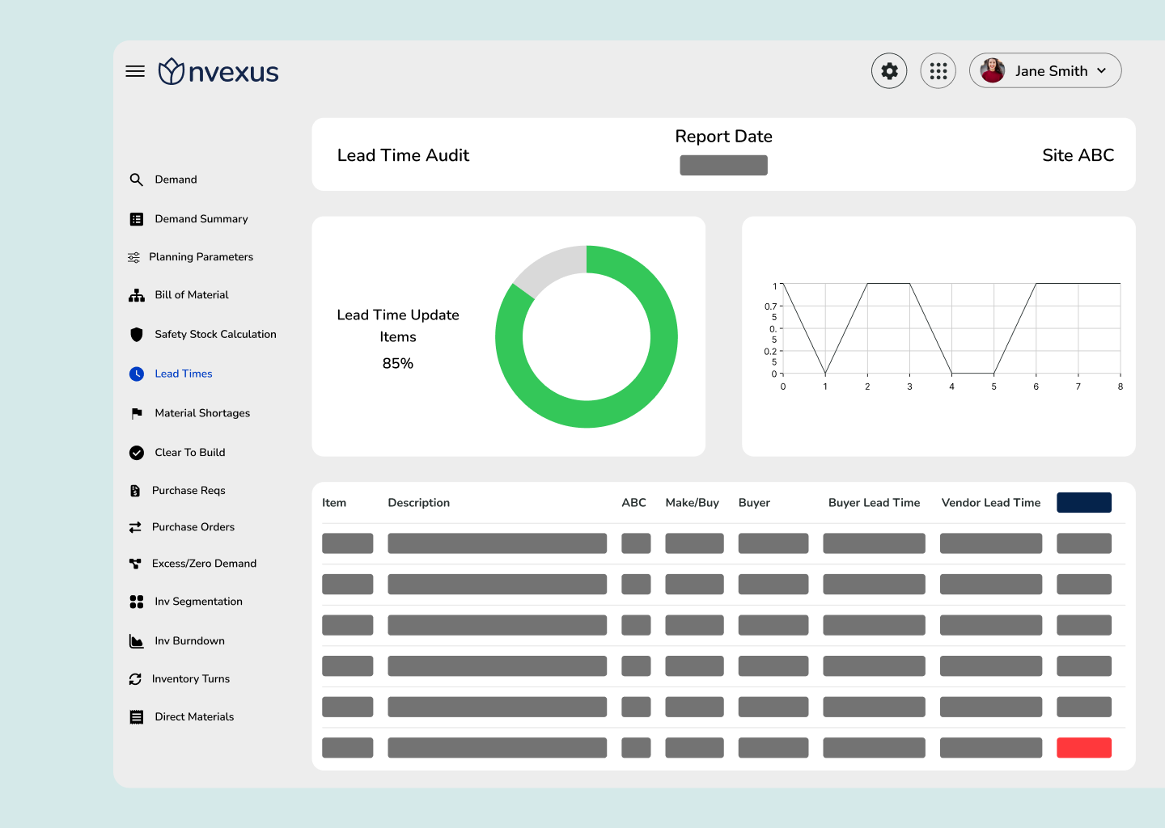Click the Item column header
Screen dimensions: 1165x828
tap(334, 503)
